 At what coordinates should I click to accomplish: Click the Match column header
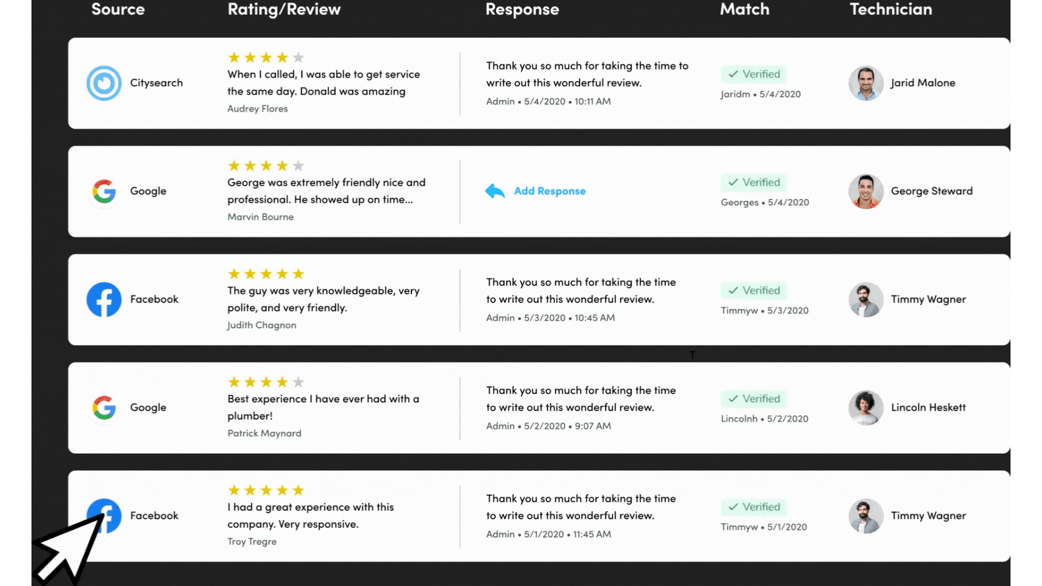coord(744,9)
